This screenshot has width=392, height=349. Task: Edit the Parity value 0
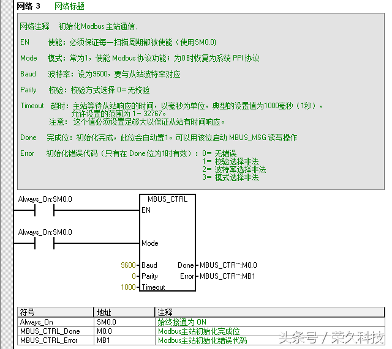point(134,276)
